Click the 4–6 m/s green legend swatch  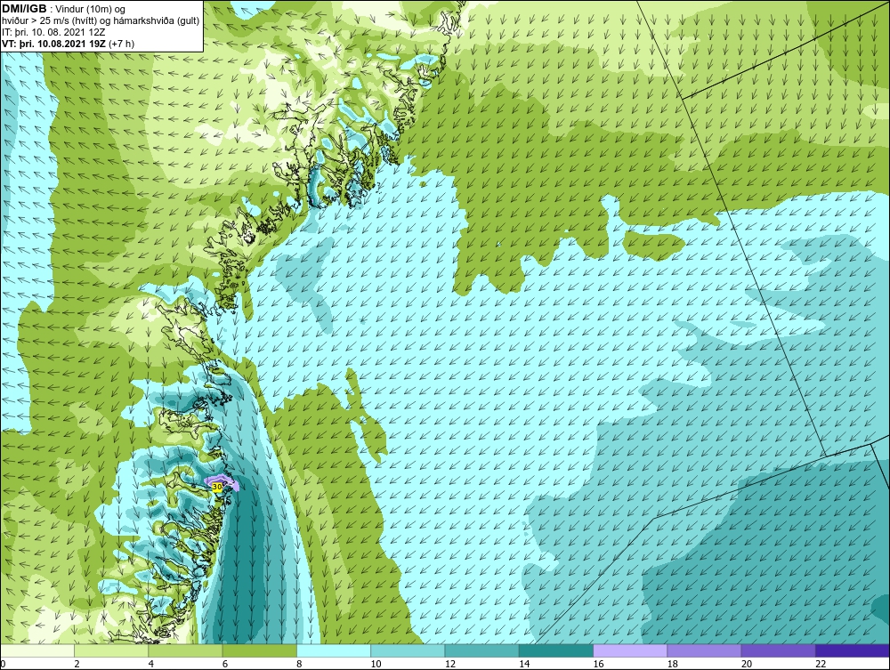point(186,650)
